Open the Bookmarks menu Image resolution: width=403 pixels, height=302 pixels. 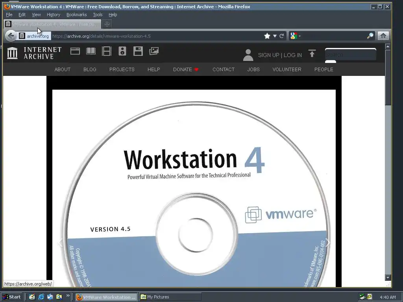click(77, 15)
